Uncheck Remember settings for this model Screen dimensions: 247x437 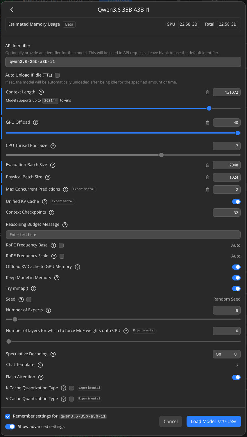[8, 416]
